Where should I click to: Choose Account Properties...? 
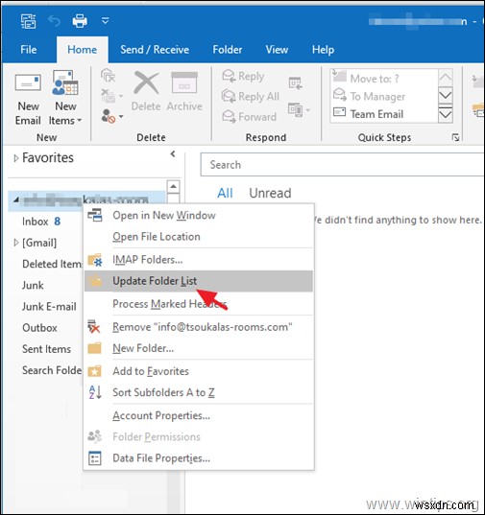[x=199, y=416]
